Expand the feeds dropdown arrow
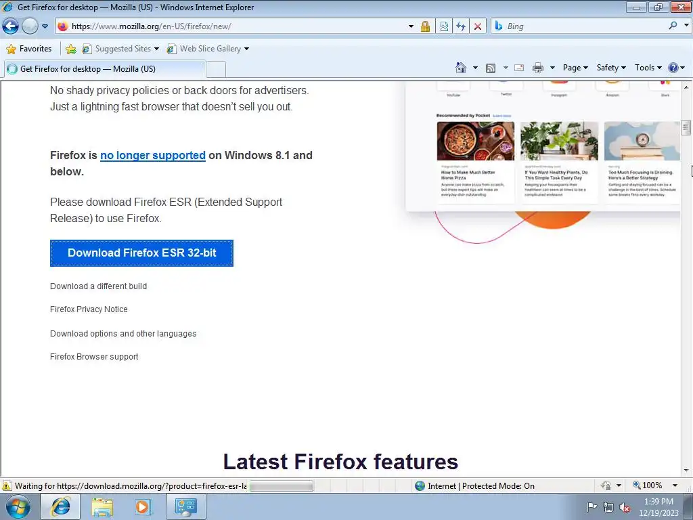The height and width of the screenshot is (520, 693). pos(505,68)
